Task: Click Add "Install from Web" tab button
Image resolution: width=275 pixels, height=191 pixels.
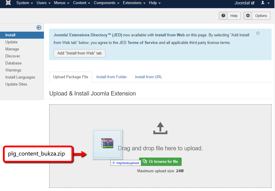Action: 79,53
